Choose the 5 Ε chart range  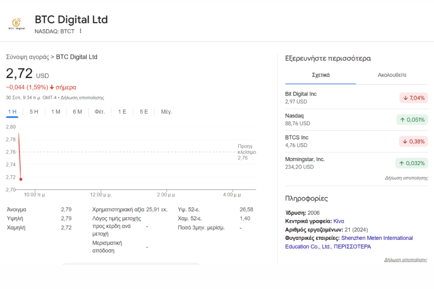tap(144, 112)
